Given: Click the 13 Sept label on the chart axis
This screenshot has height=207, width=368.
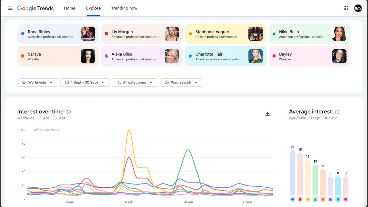Looking at the screenshot, I should [x=129, y=202].
